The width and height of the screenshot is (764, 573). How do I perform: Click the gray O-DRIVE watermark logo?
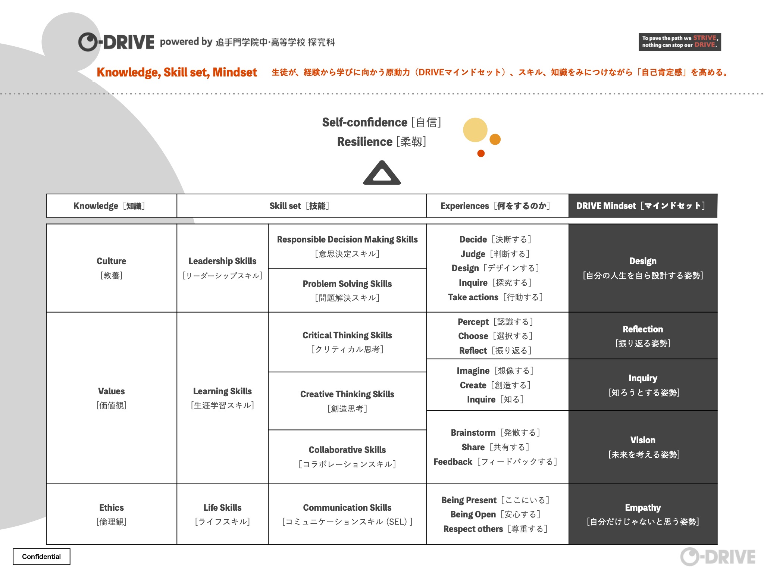pos(717,557)
